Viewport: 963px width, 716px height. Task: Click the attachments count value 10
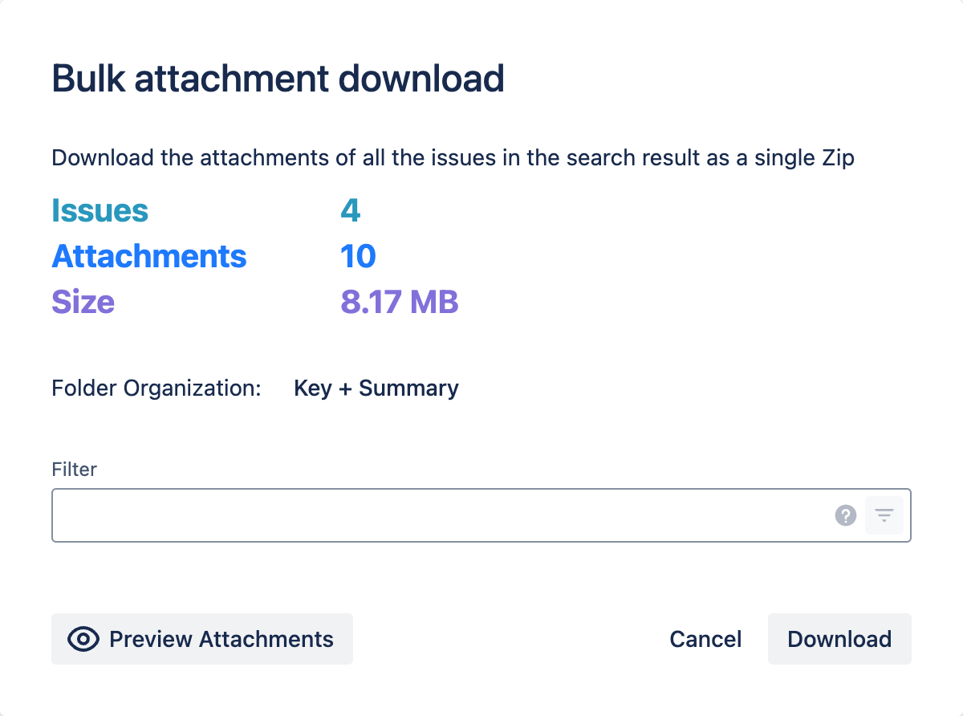tap(358, 256)
